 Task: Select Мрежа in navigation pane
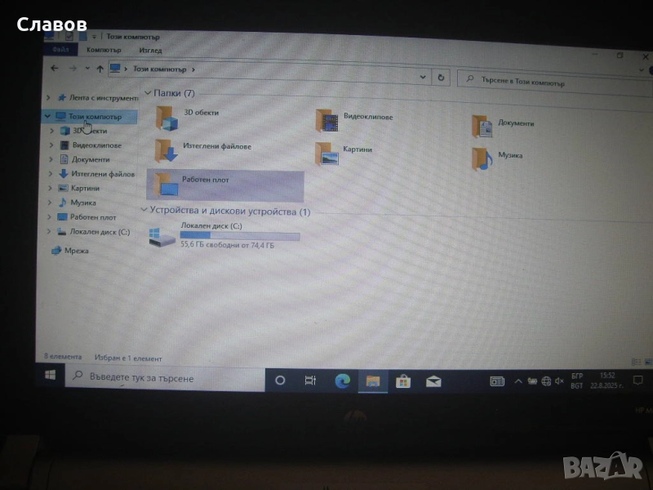pyautogui.click(x=77, y=251)
